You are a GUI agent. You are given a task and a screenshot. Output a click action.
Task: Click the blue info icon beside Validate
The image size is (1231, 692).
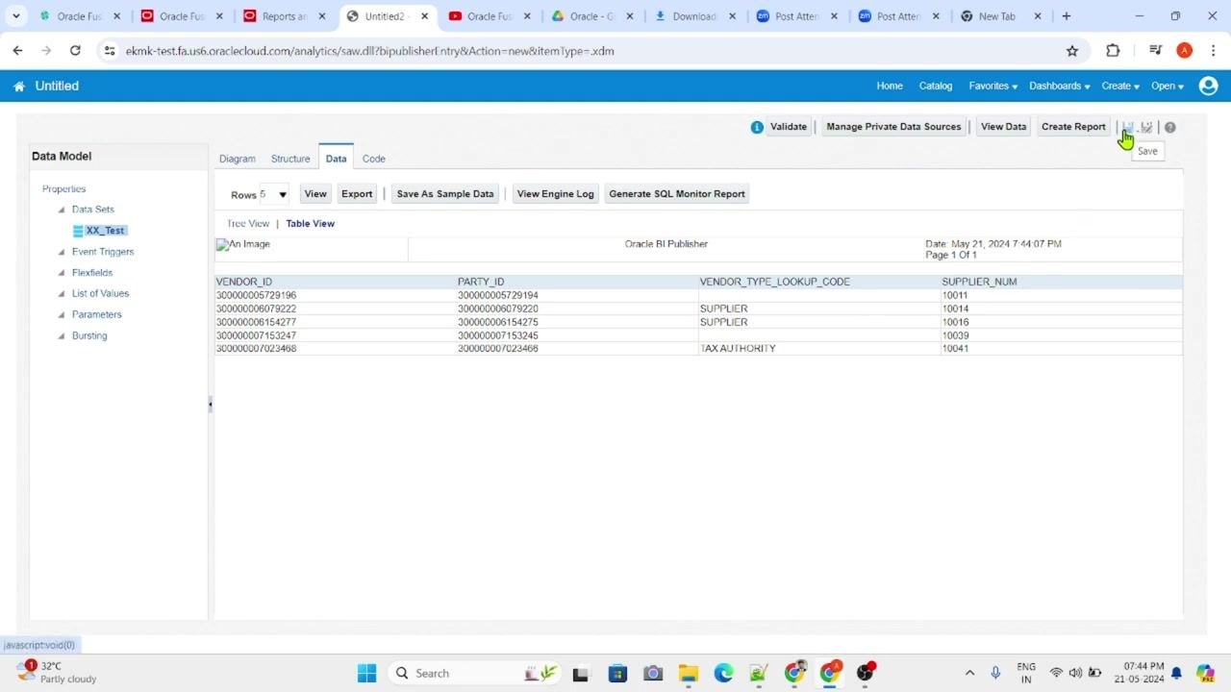(757, 127)
